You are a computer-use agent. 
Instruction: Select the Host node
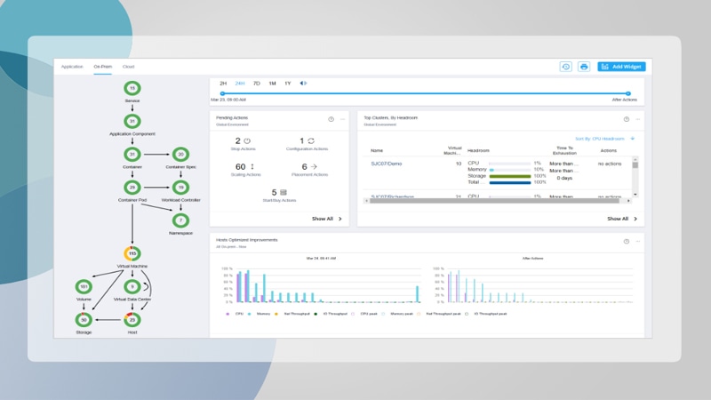point(132,320)
